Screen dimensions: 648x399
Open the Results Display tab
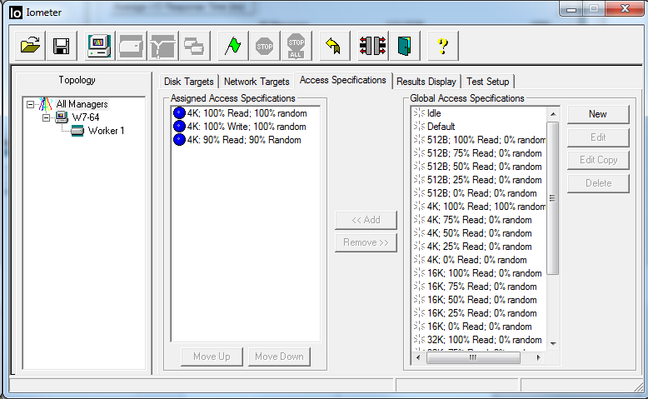coord(426,82)
